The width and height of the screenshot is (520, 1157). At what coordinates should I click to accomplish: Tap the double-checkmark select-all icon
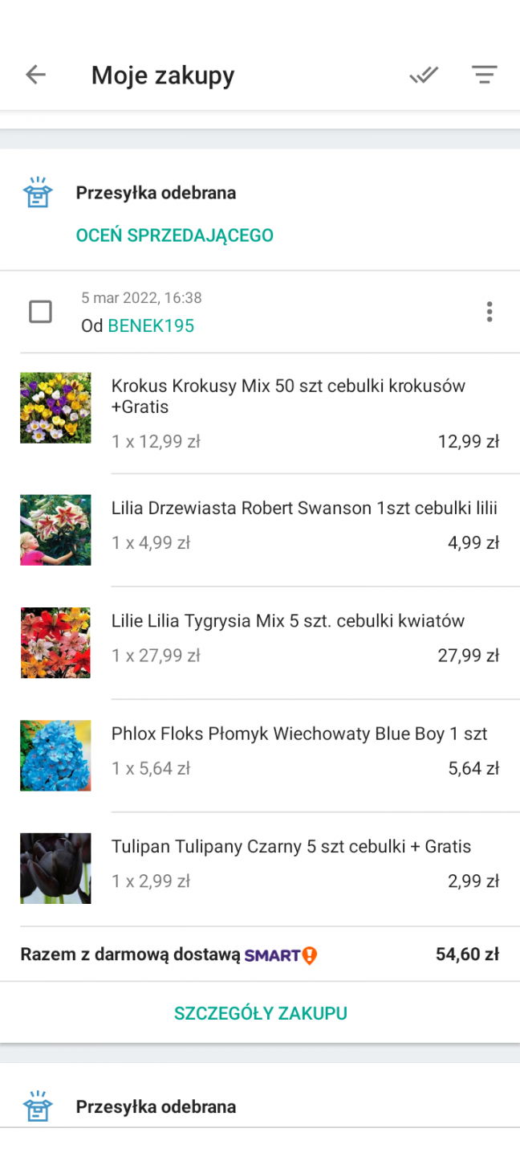point(424,76)
